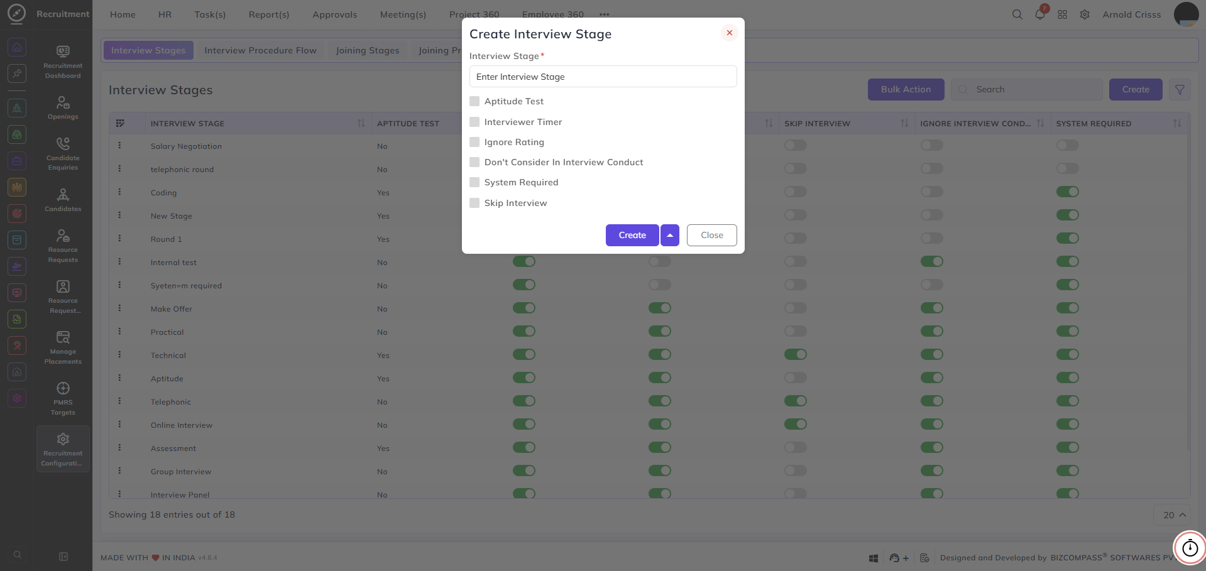Check the Aptitude Test checkbox

click(x=474, y=101)
